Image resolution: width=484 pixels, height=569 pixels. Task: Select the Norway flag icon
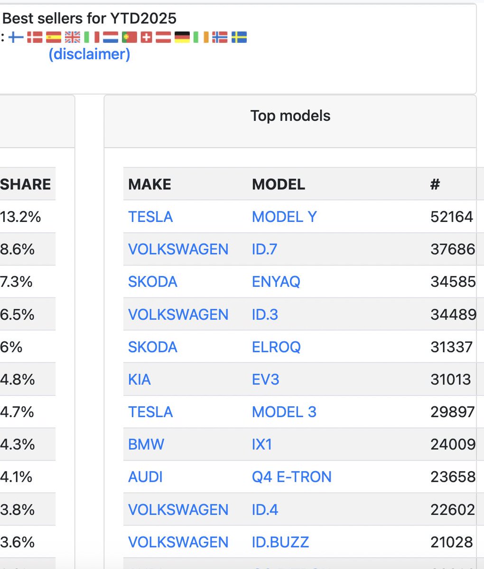(220, 37)
